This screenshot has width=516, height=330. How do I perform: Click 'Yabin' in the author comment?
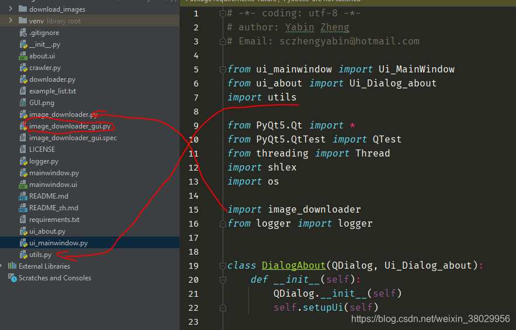point(299,27)
